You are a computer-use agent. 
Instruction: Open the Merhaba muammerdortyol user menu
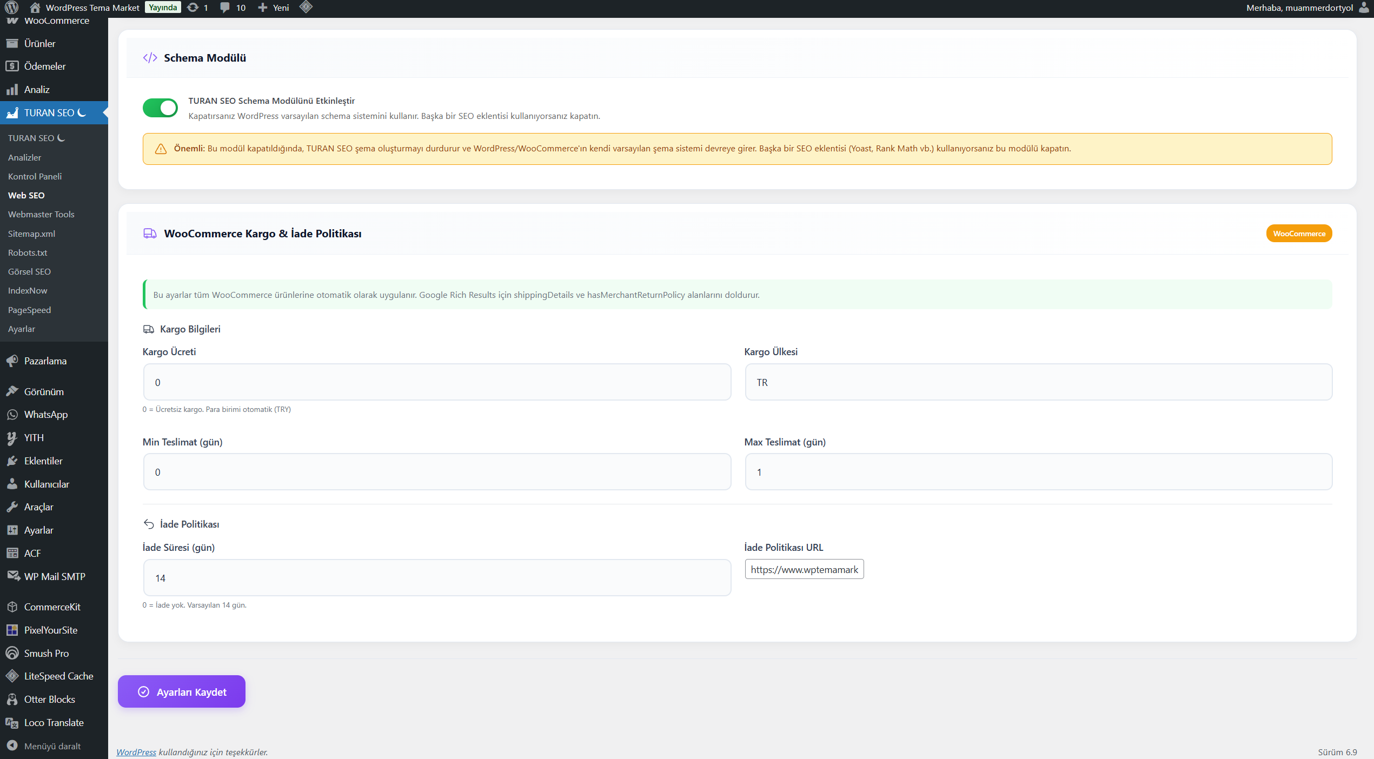pyautogui.click(x=1299, y=8)
